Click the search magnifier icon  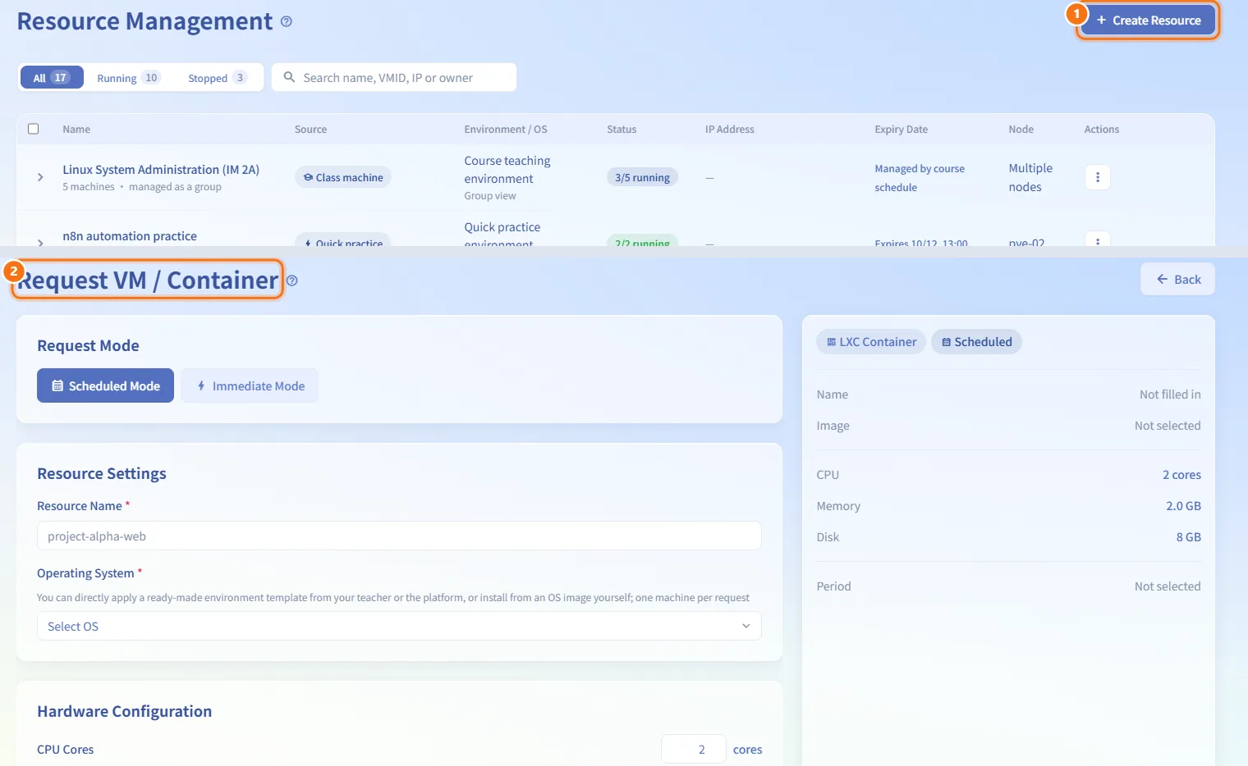point(289,77)
